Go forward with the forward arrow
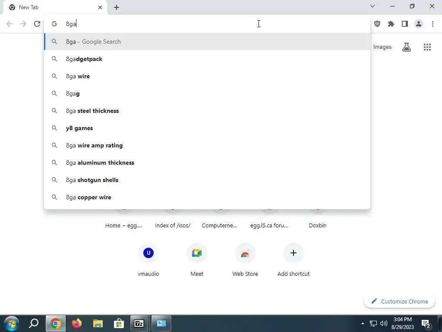The width and height of the screenshot is (442, 332). pyautogui.click(x=23, y=24)
